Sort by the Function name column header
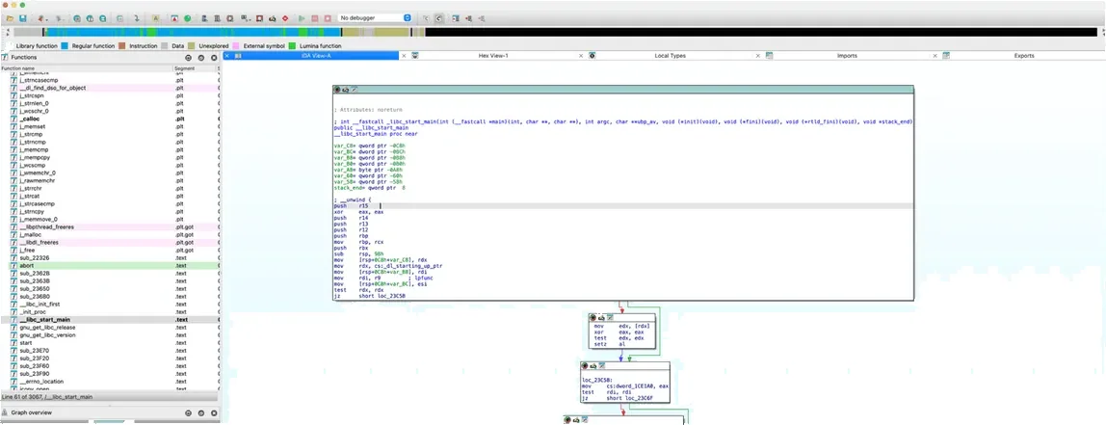 [x=87, y=68]
